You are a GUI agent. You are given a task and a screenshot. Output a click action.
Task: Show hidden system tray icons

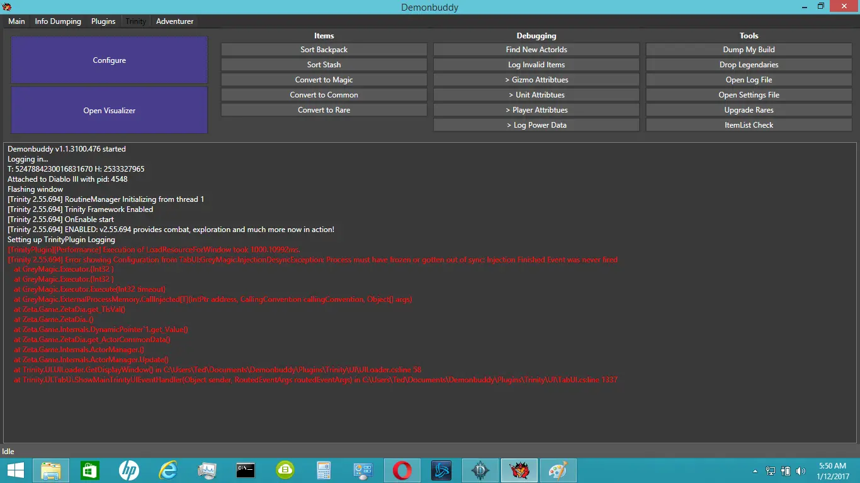755,471
